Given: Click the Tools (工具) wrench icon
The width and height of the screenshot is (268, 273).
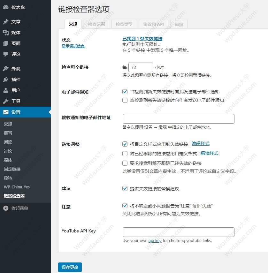Looking at the screenshot, I should point(6,101).
